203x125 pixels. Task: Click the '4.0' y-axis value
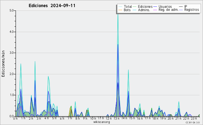tap(12, 32)
